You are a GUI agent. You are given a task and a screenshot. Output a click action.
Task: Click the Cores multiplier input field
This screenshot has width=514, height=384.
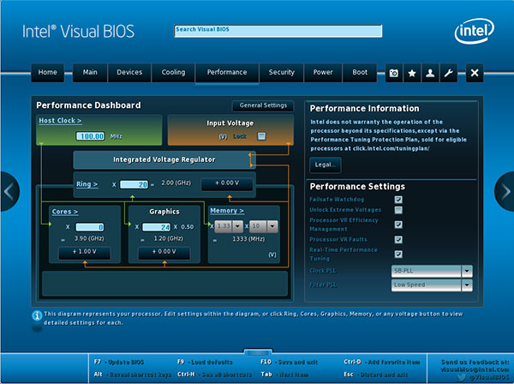pyautogui.click(x=90, y=227)
